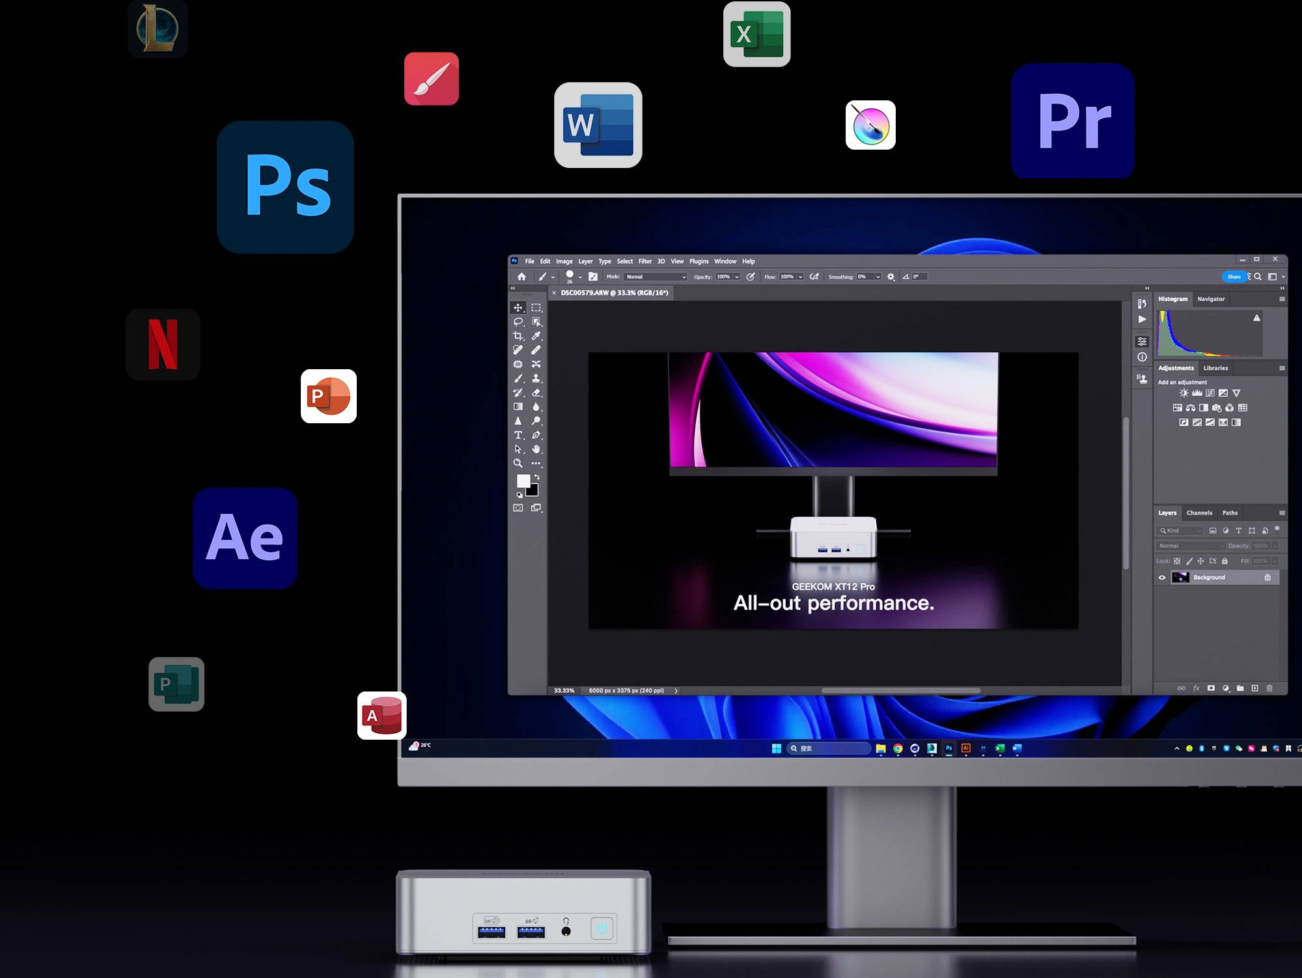Switch to the Channels tab

(x=1199, y=513)
